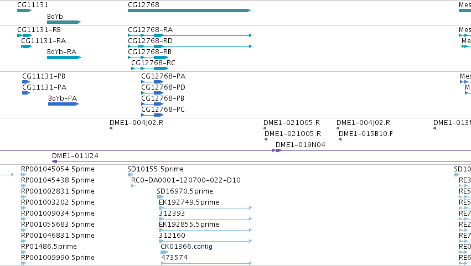This screenshot has width=471, height=266.
Task: Select SD10155.5prime above RC0-DA0001-120700-022-D10
Action: 131,175
